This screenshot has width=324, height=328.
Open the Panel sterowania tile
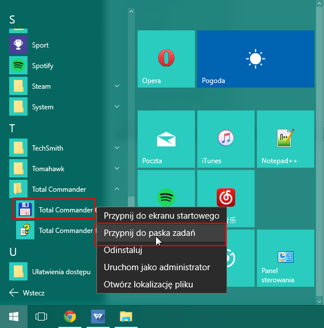286,258
